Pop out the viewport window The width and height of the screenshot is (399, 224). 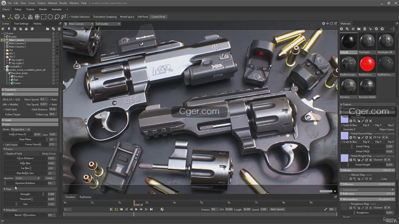point(336,24)
